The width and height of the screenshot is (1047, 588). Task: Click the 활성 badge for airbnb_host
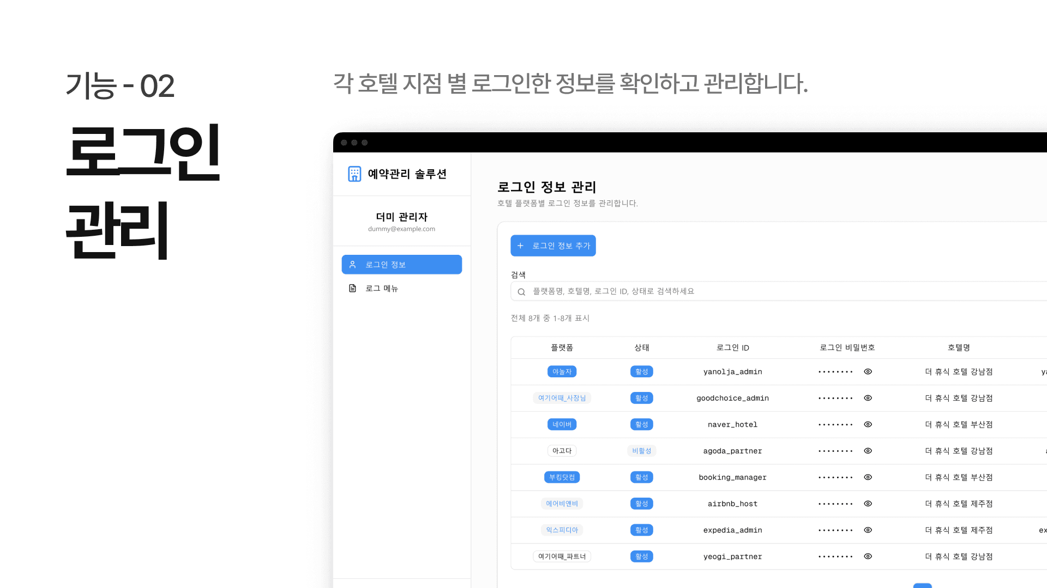tap(641, 504)
